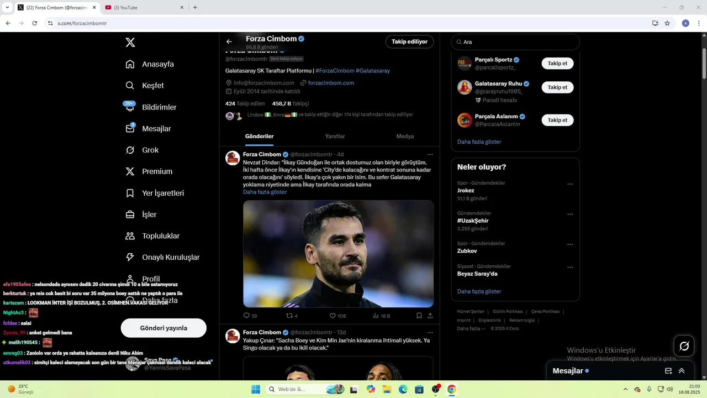Open the 424 Takip edilen list

pos(245,103)
